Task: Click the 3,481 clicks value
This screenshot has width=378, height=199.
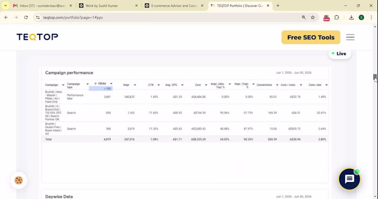Action: pyautogui.click(x=107, y=97)
